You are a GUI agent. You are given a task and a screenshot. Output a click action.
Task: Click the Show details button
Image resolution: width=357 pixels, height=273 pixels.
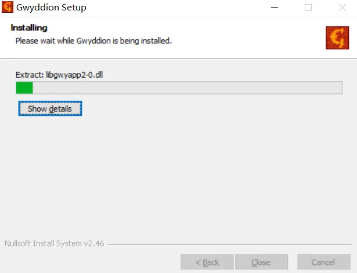click(x=50, y=108)
